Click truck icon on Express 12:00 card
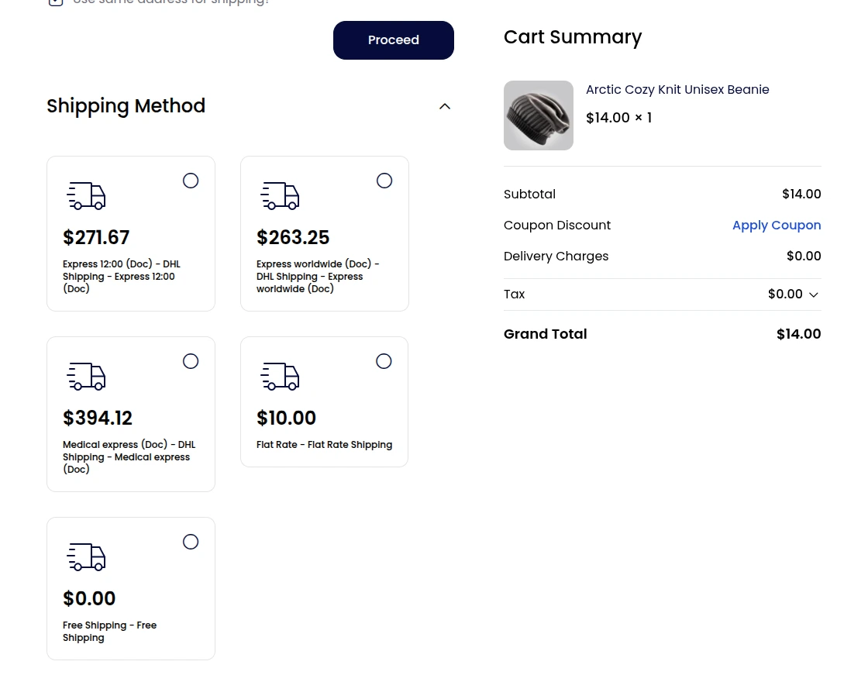 click(x=86, y=196)
